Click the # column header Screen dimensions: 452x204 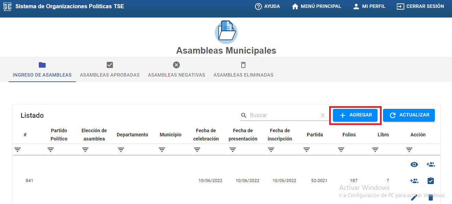click(25, 135)
